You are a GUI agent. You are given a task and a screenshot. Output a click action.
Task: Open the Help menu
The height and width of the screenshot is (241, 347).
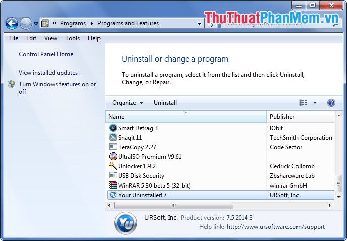click(94, 38)
